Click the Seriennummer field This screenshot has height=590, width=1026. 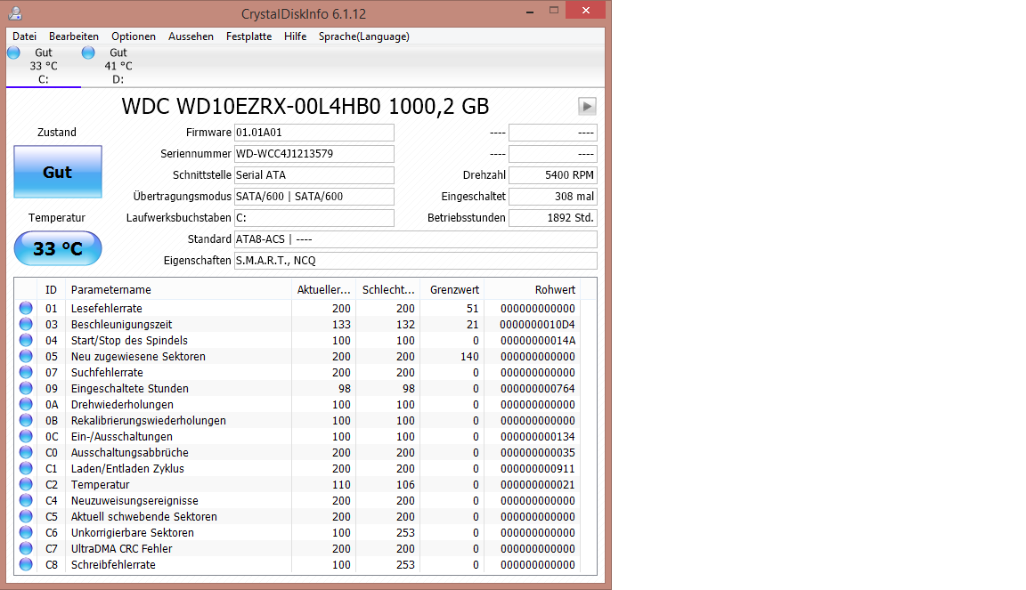pos(314,154)
